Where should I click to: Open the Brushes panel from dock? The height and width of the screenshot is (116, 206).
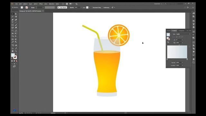coord(194,24)
